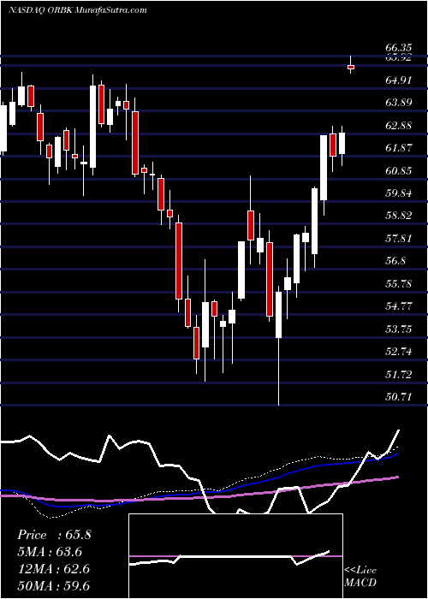The height and width of the screenshot is (599, 428).
Task: Select the 53.75 price axis label
Action: 399,329
